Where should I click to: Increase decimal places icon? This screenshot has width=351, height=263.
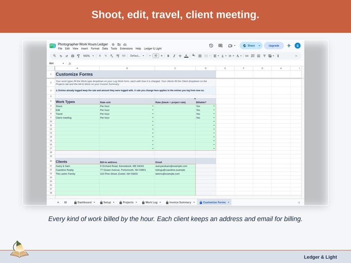[x=118, y=56]
